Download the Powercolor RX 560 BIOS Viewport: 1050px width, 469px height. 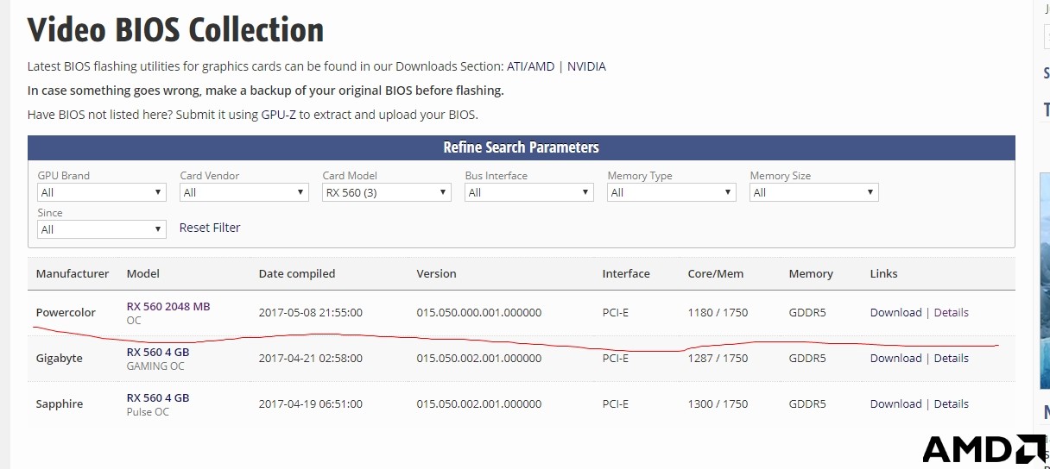pos(895,312)
